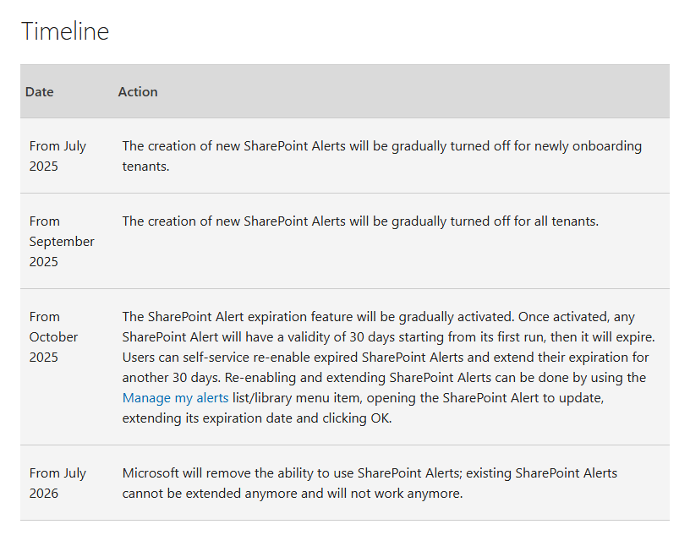Screen dimensions: 690x557
Task: Click the '2026' year text
Action: (44, 494)
